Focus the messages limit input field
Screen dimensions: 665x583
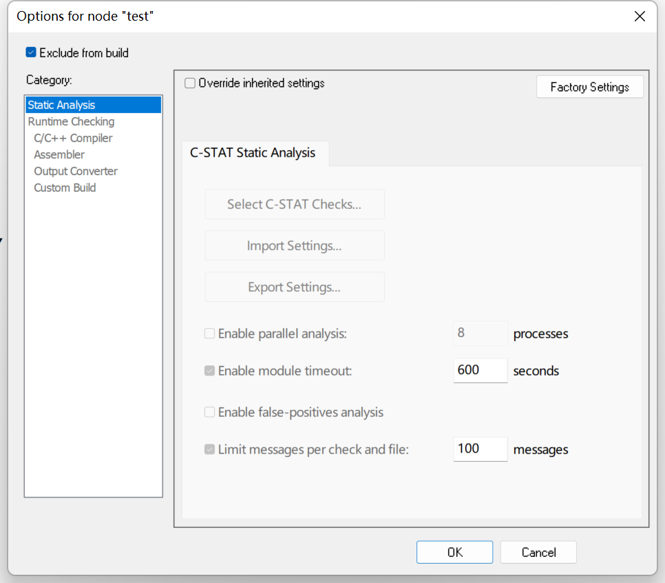pyautogui.click(x=480, y=449)
